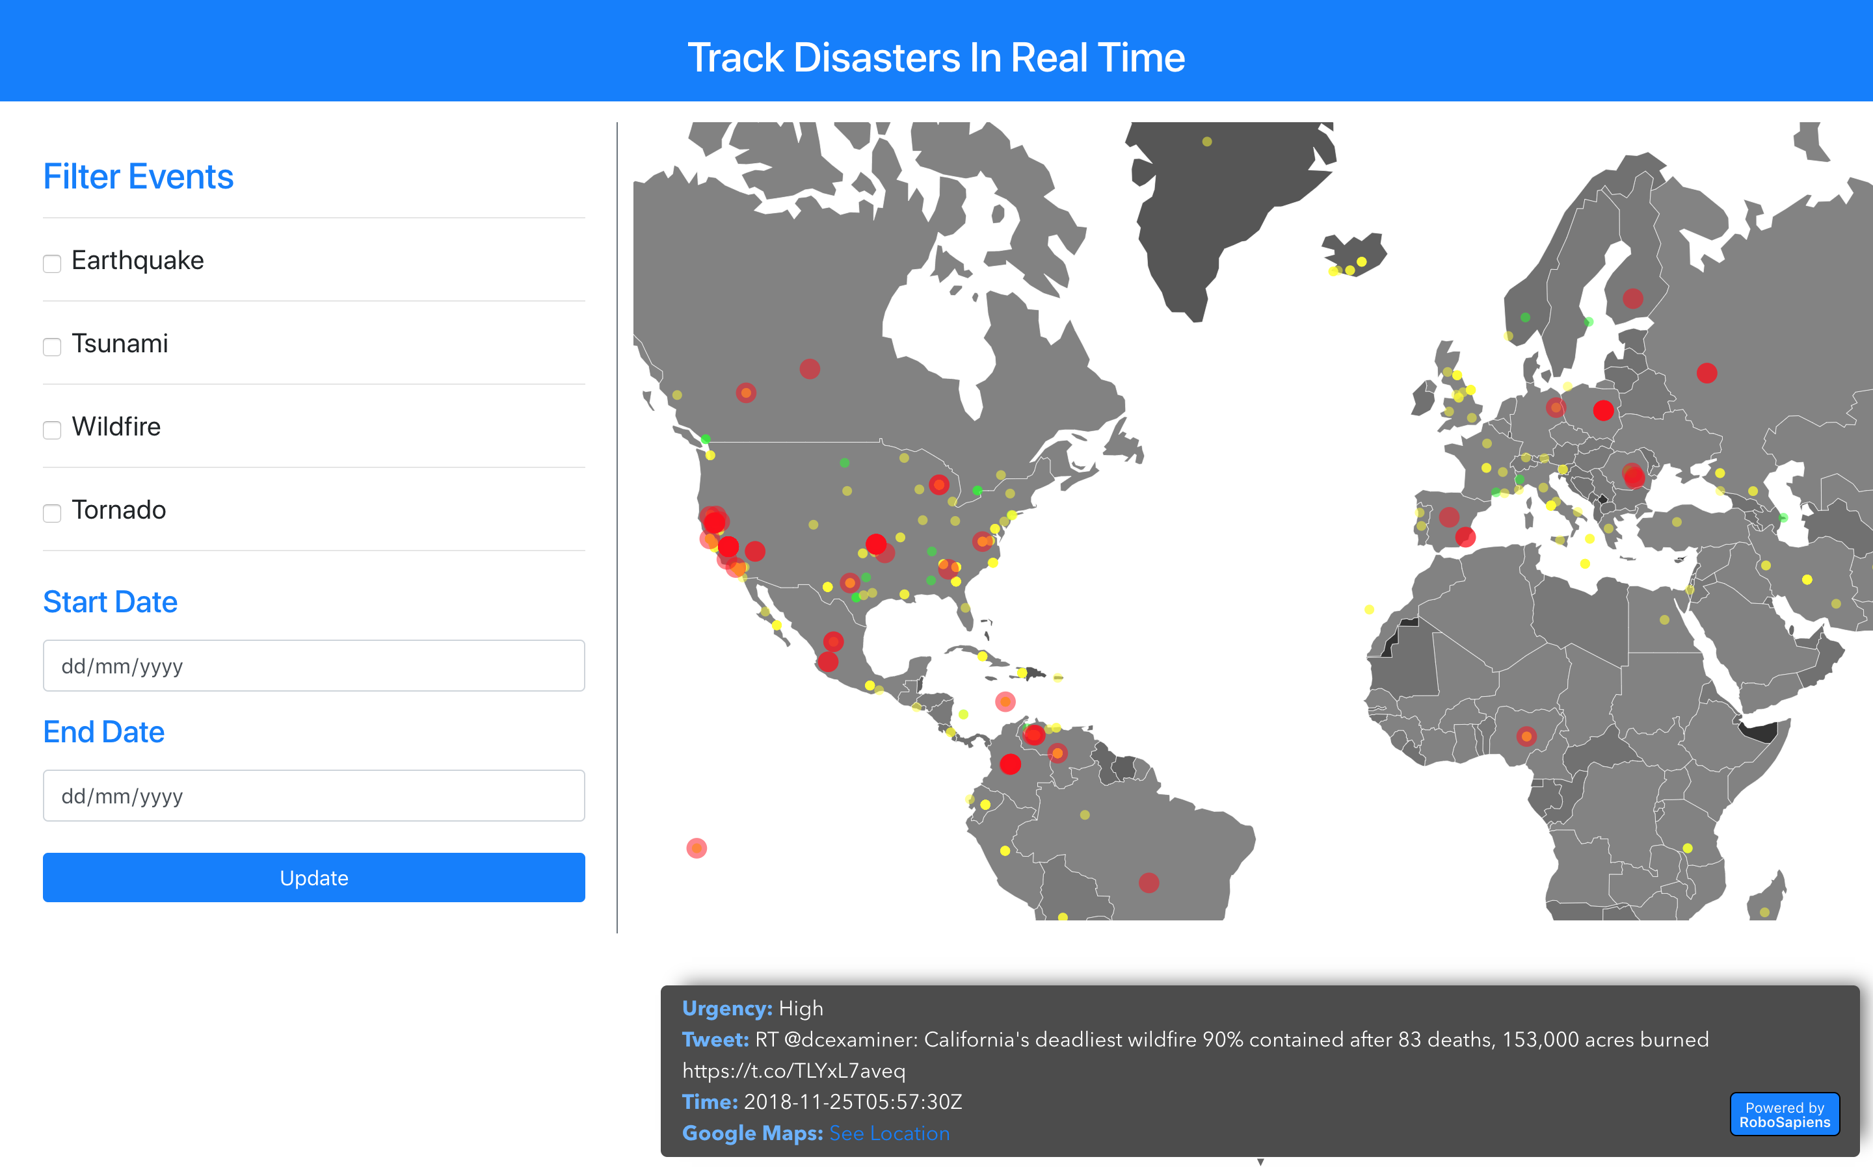Viewport: 1873px width, 1170px height.
Task: Check the Tsunami filter checkbox
Action: [52, 346]
